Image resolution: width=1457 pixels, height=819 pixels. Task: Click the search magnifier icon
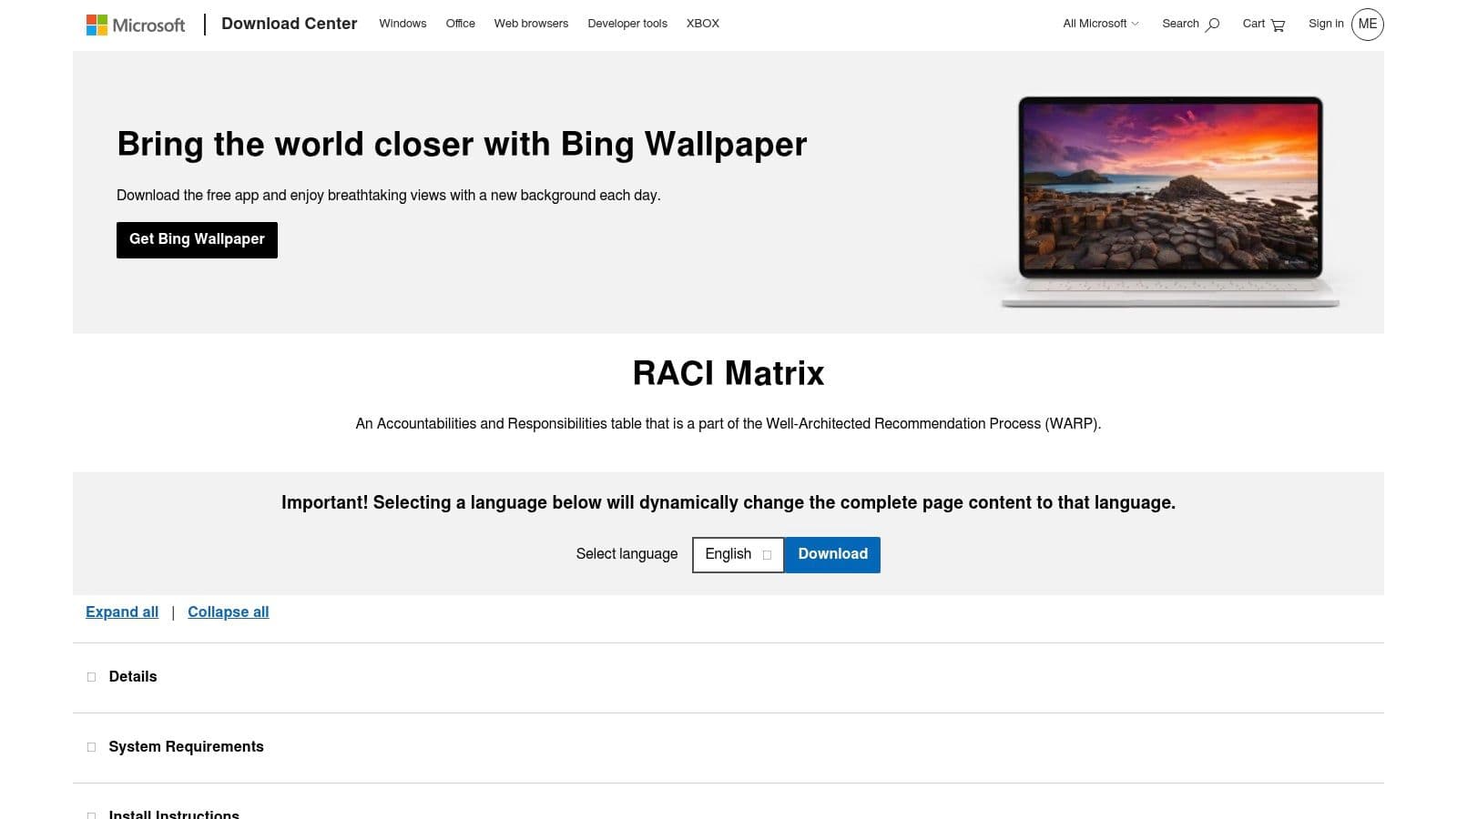1212,25
